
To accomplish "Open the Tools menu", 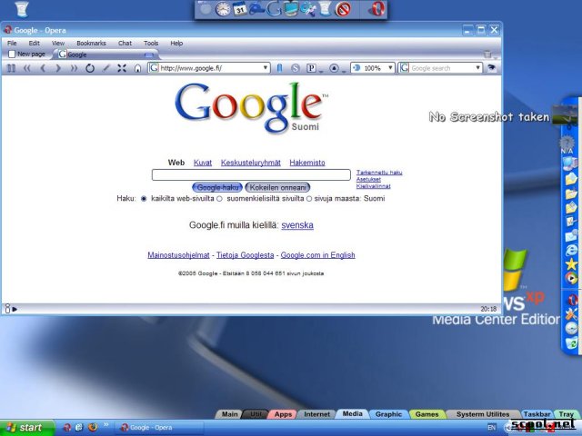I will point(151,43).
